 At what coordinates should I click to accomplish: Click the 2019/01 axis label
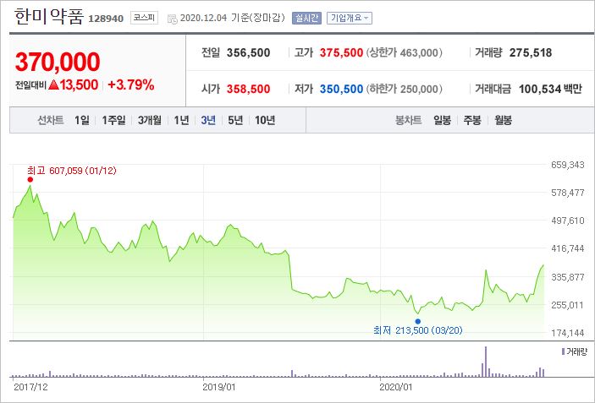pyautogui.click(x=219, y=387)
